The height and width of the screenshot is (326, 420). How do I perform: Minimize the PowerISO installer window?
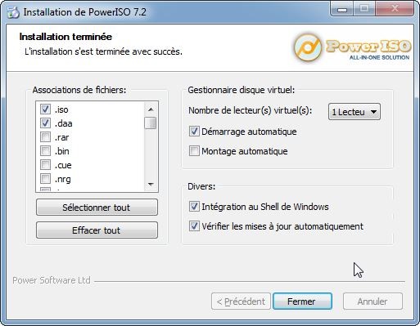pos(342,10)
